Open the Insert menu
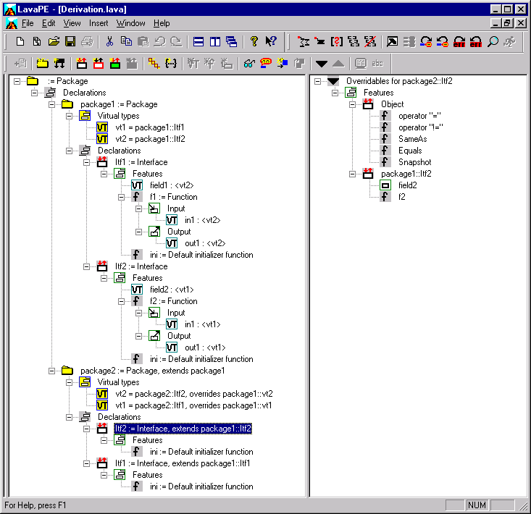Image resolution: width=531 pixels, height=514 pixels. tap(99, 23)
